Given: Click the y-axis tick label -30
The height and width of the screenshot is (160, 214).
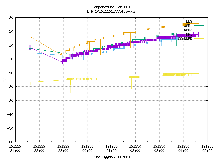Looking at the screenshot, I should coord(10,101).
